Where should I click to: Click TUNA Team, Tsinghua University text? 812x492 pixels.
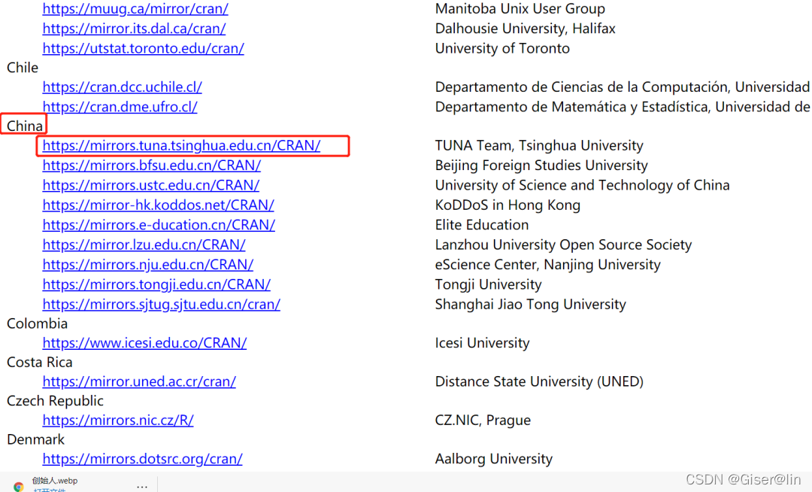(539, 145)
